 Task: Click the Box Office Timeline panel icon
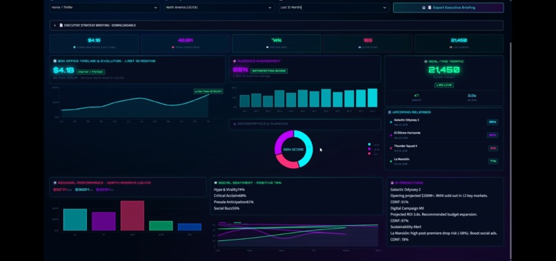coord(55,61)
